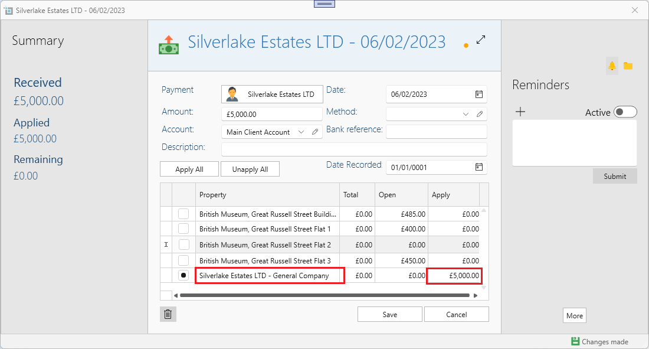Open the reminders bell icon
Image resolution: width=649 pixels, height=349 pixels.
612,66
